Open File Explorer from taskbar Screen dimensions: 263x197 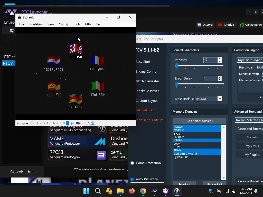point(120,191)
